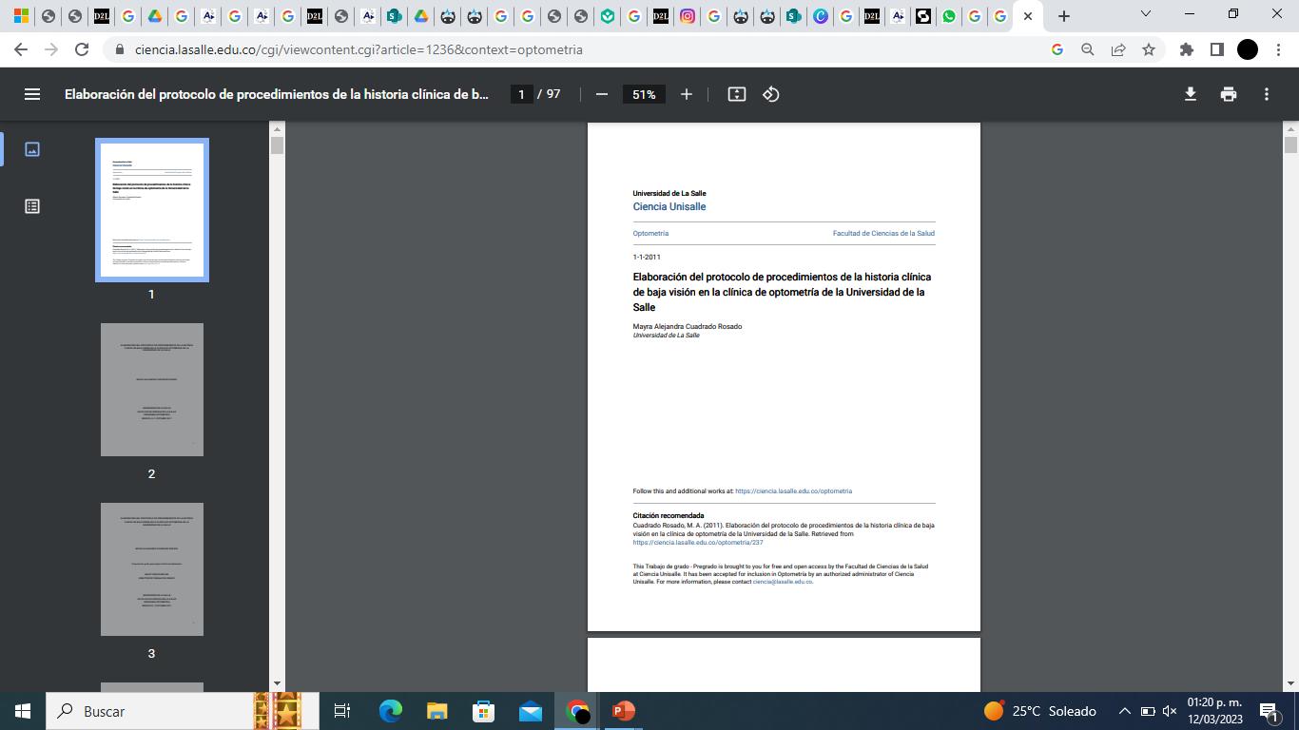
Task: Open Windows Task View
Action: pos(342,711)
